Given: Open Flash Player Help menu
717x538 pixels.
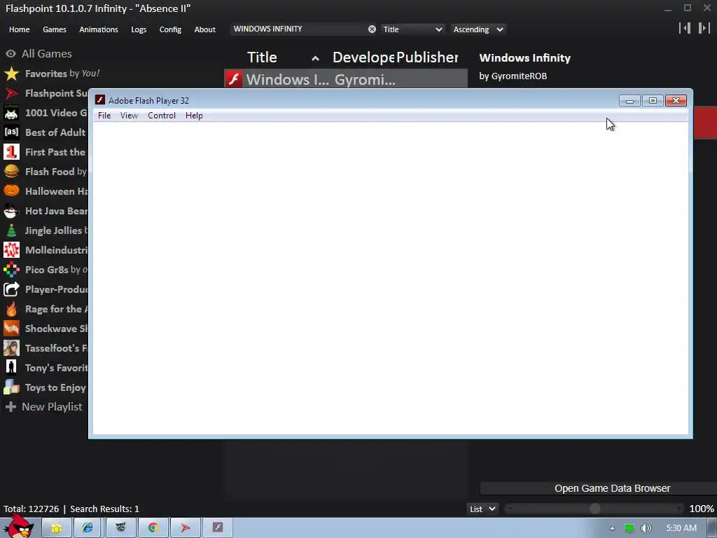Looking at the screenshot, I should (x=194, y=116).
